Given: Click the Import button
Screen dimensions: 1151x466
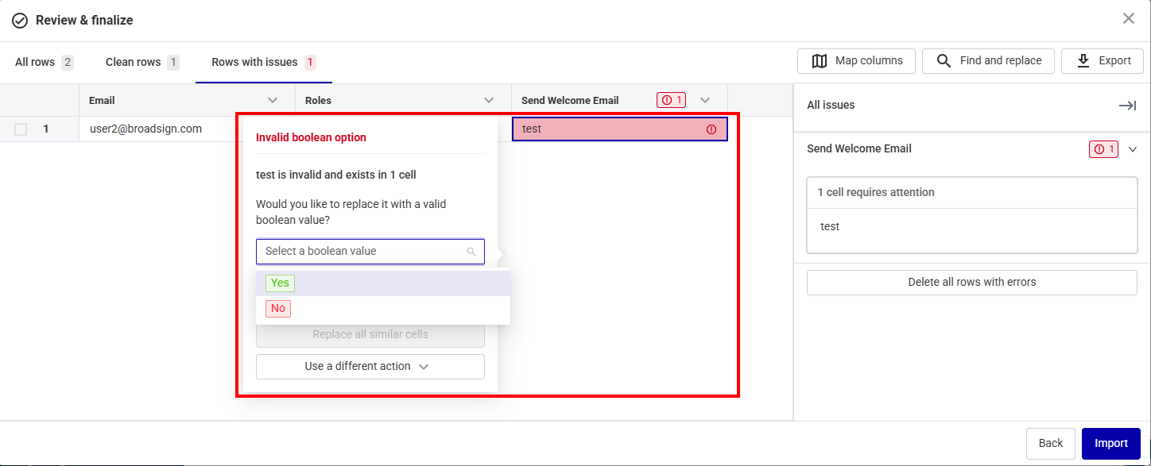Looking at the screenshot, I should coord(1110,443).
